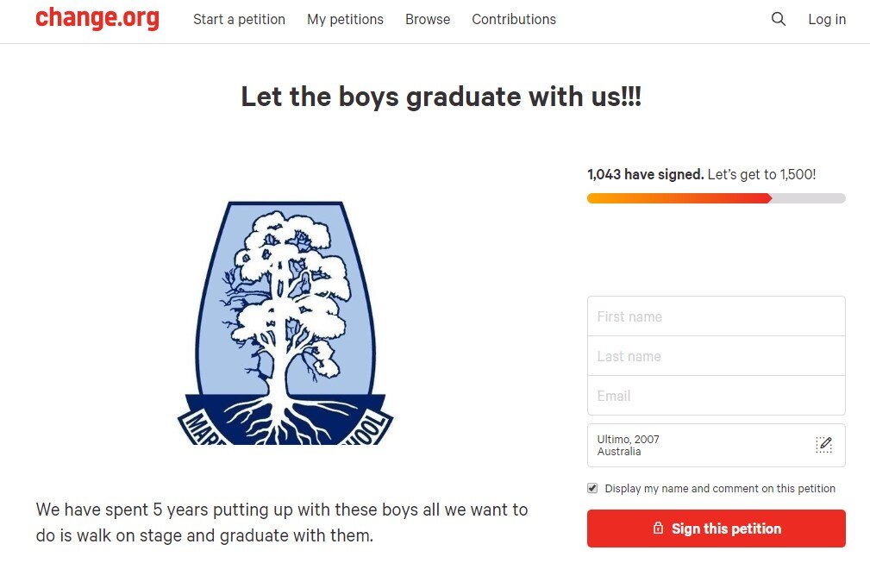
Task: Click the Log in link
Action: coord(826,19)
